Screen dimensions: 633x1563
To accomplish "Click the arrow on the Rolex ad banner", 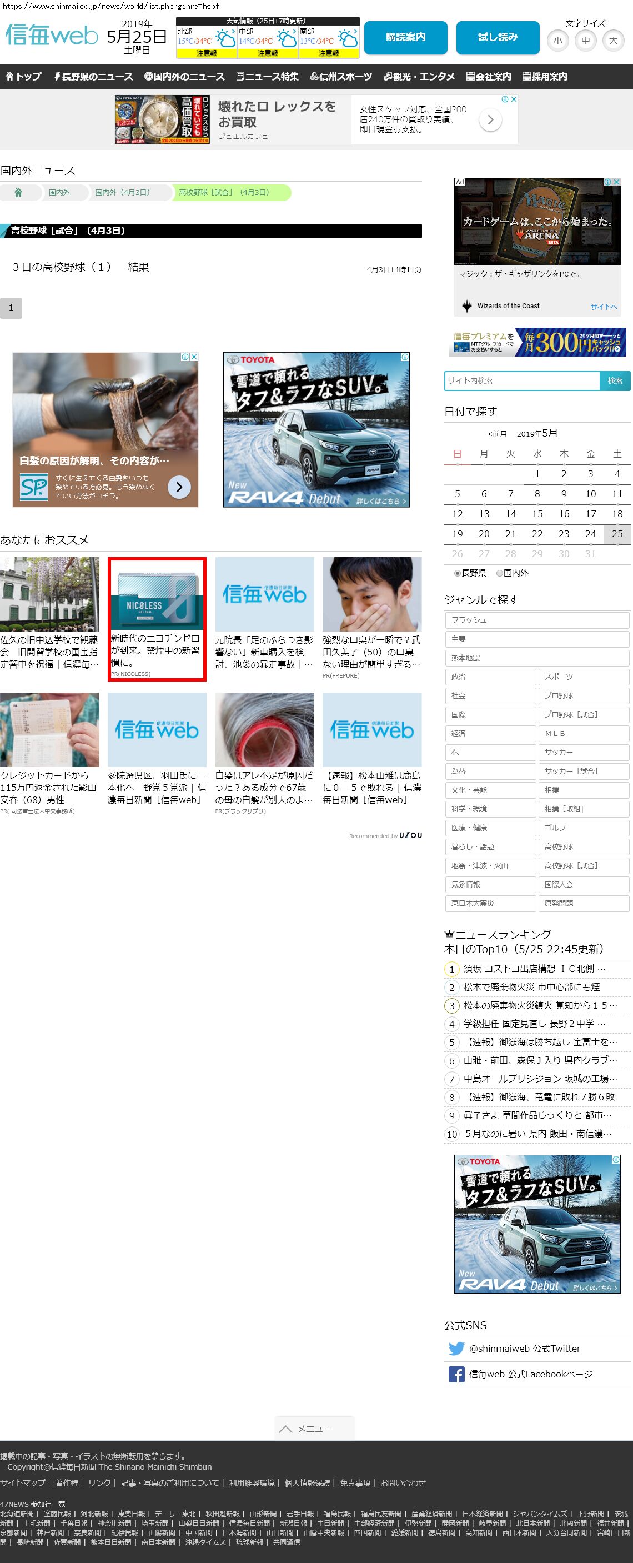I will (490, 120).
